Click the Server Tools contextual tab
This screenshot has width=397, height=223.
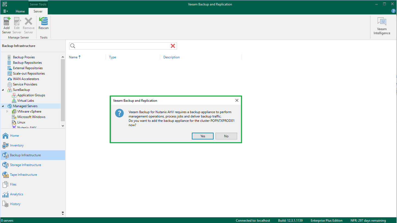(38, 4)
